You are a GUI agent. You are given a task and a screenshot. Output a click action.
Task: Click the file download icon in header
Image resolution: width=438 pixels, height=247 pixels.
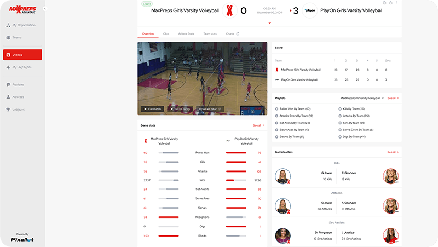(385, 3)
